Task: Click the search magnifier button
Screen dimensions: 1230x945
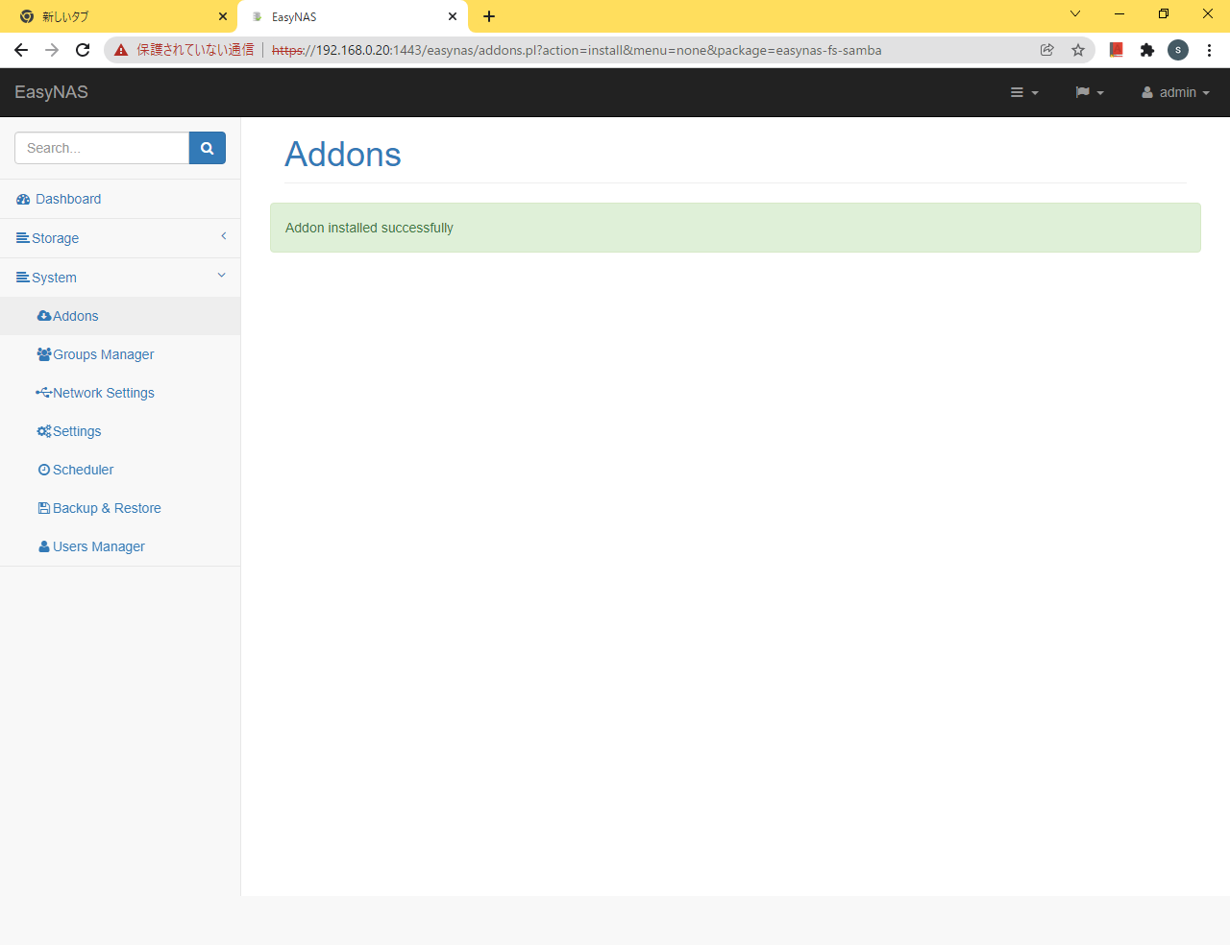Action: [207, 148]
